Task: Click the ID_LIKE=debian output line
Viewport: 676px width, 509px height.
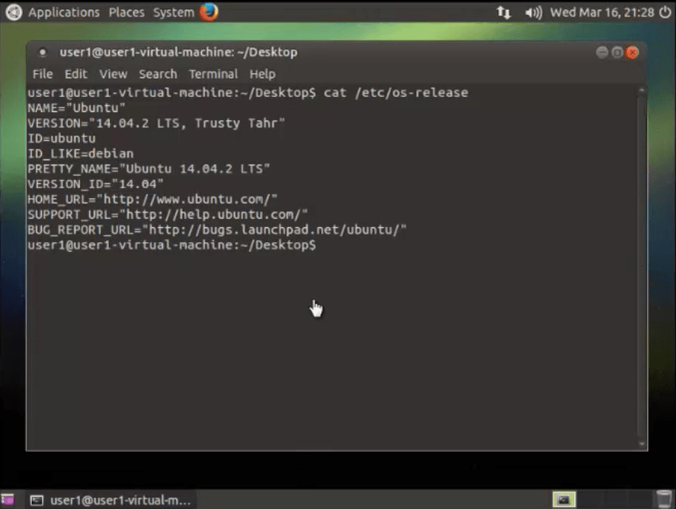Action: point(81,154)
